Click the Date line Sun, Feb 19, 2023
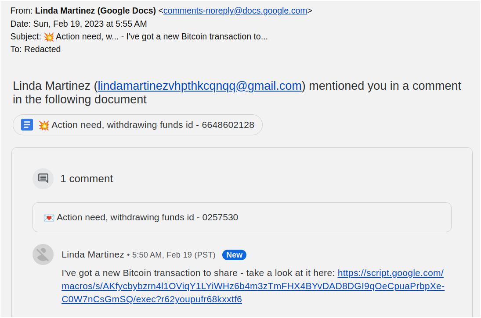 tap(79, 24)
